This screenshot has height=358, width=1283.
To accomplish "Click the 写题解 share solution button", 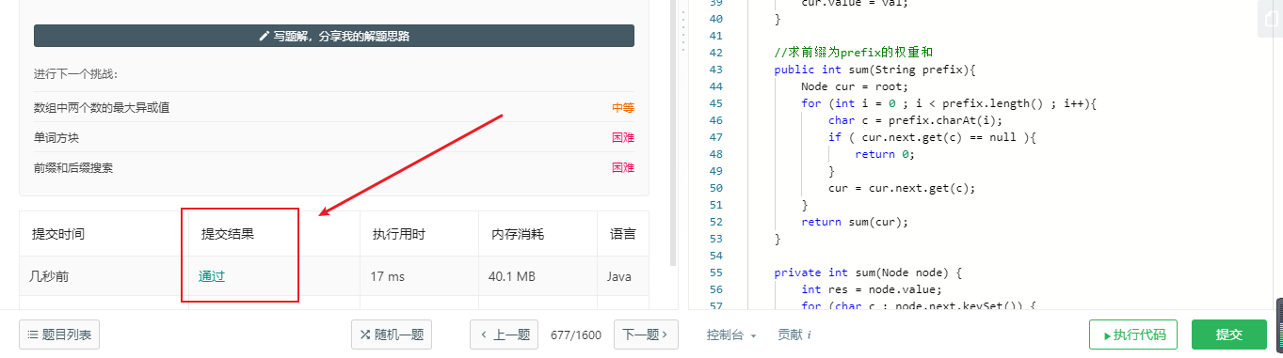I will click(334, 36).
